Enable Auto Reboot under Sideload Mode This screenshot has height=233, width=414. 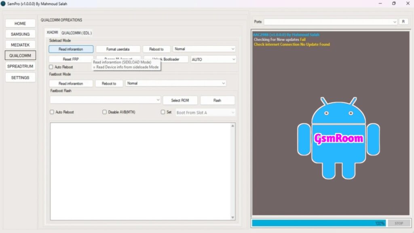pyautogui.click(x=51, y=67)
